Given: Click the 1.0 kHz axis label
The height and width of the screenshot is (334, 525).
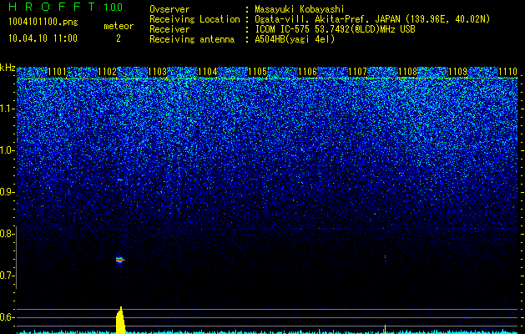Looking at the screenshot, I should [x=7, y=150].
